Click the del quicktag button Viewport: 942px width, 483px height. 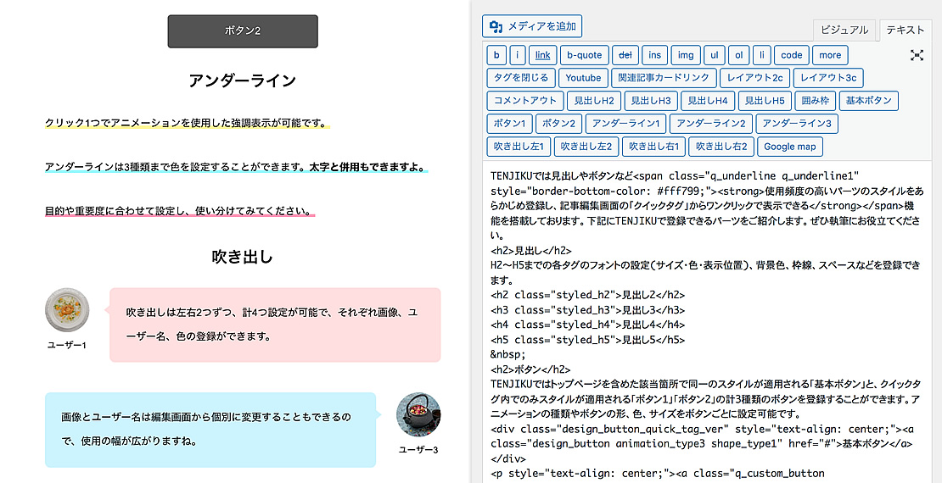coord(625,55)
